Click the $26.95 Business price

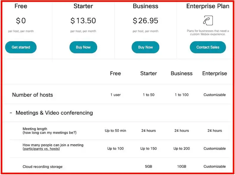click(145, 21)
